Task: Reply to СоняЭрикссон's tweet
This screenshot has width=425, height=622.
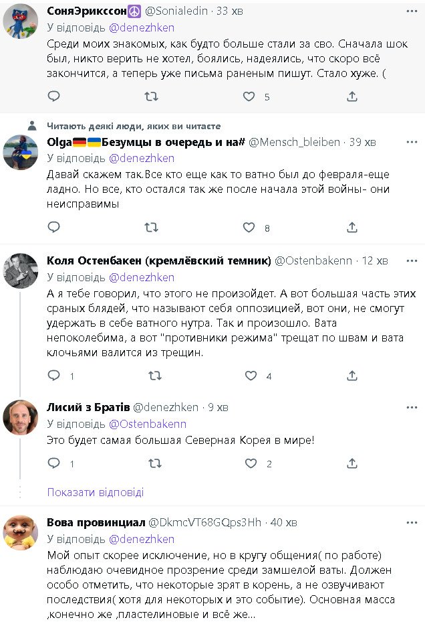Action: [x=54, y=97]
